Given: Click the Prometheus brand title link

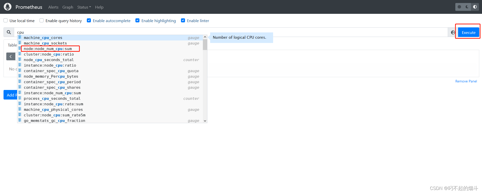Looking at the screenshot, I should [29, 7].
